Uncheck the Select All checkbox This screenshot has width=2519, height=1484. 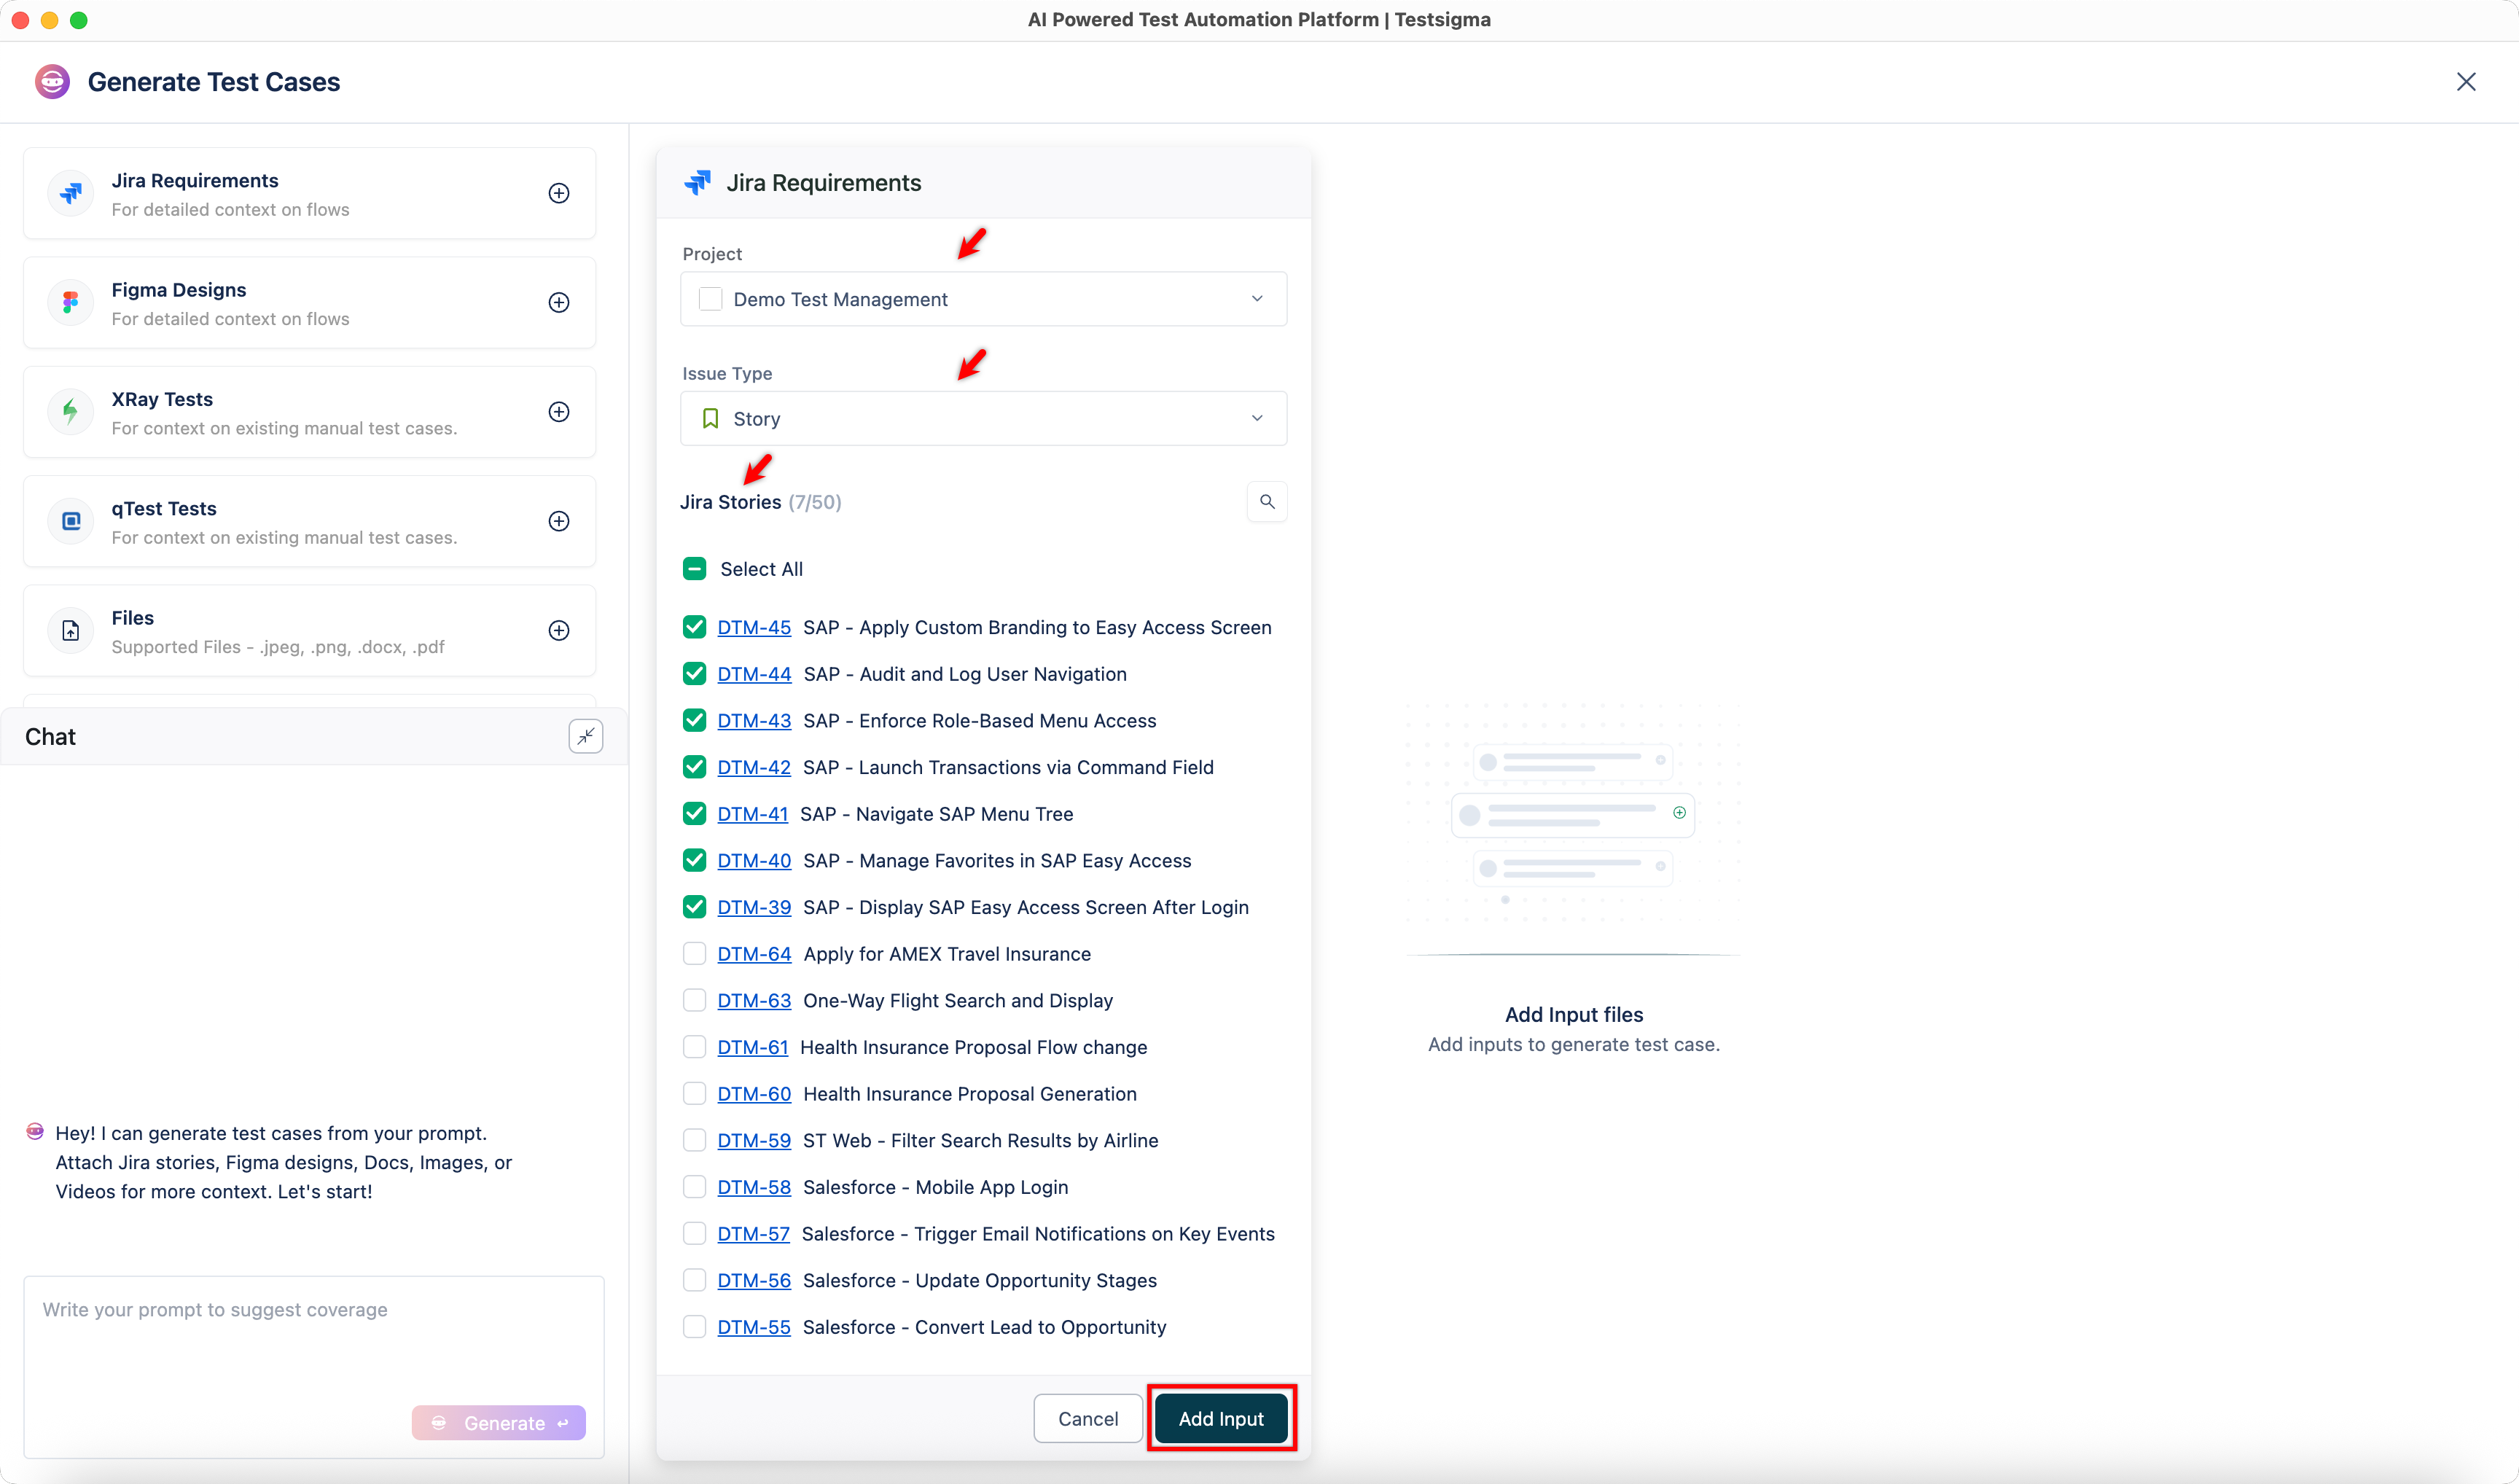point(694,568)
